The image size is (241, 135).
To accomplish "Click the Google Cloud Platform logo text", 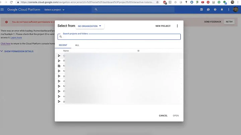I will click(x=24, y=9).
